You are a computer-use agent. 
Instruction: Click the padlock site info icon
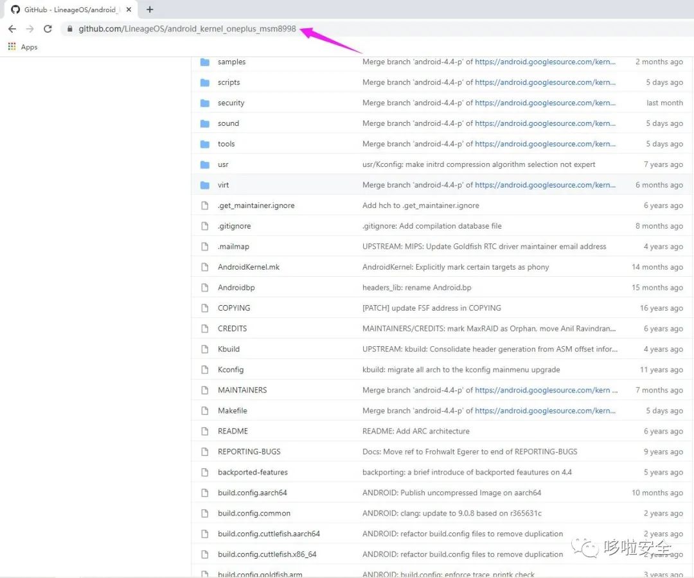69,29
